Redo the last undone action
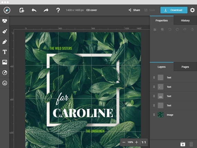Viewport: 197px width, 148px height. pos(46,10)
